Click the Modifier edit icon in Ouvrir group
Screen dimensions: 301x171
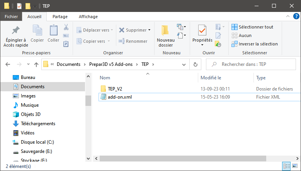click(218, 35)
